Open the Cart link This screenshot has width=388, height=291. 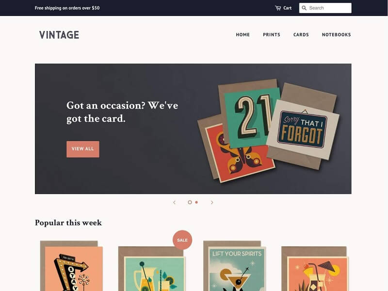click(x=287, y=8)
